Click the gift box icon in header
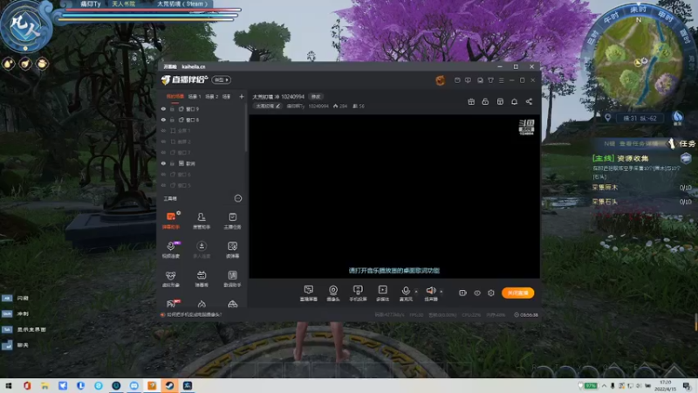Image resolution: width=698 pixels, height=393 pixels. (x=471, y=101)
